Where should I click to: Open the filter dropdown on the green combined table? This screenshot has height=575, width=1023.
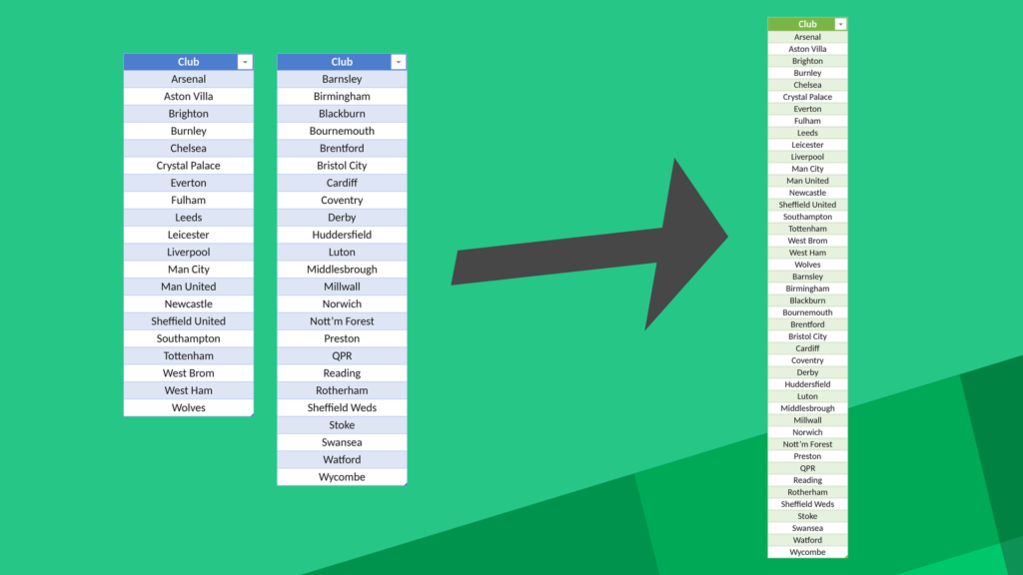840,24
